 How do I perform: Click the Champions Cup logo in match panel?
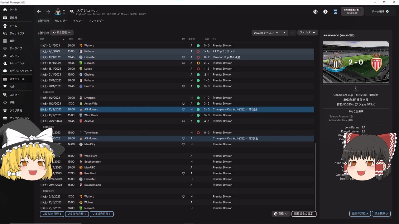click(356, 88)
